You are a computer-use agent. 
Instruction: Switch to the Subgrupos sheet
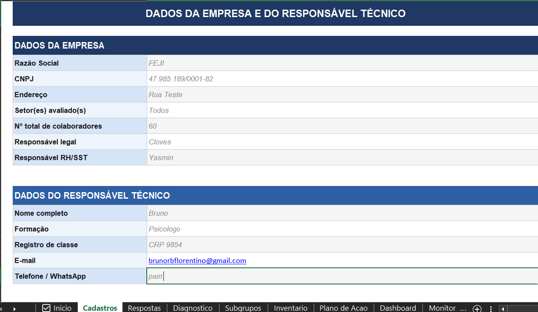click(x=243, y=308)
